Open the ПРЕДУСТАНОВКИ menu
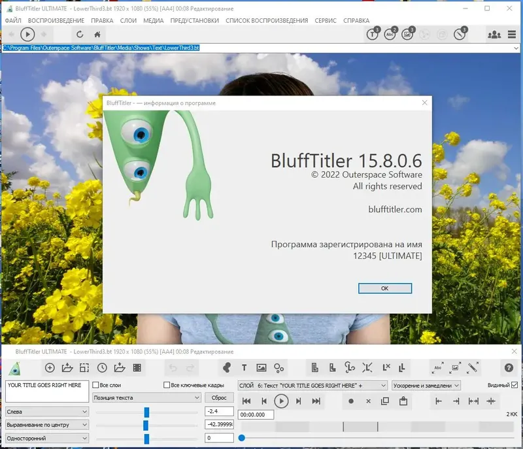The image size is (523, 449). click(x=194, y=21)
